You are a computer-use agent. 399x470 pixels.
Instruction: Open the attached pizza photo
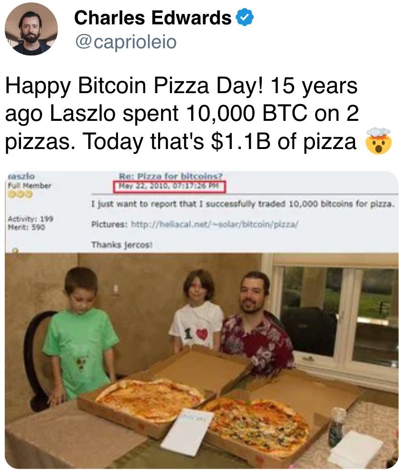coord(202,360)
